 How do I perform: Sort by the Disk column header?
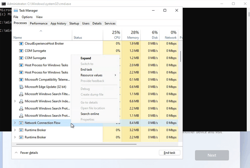pos(150,35)
